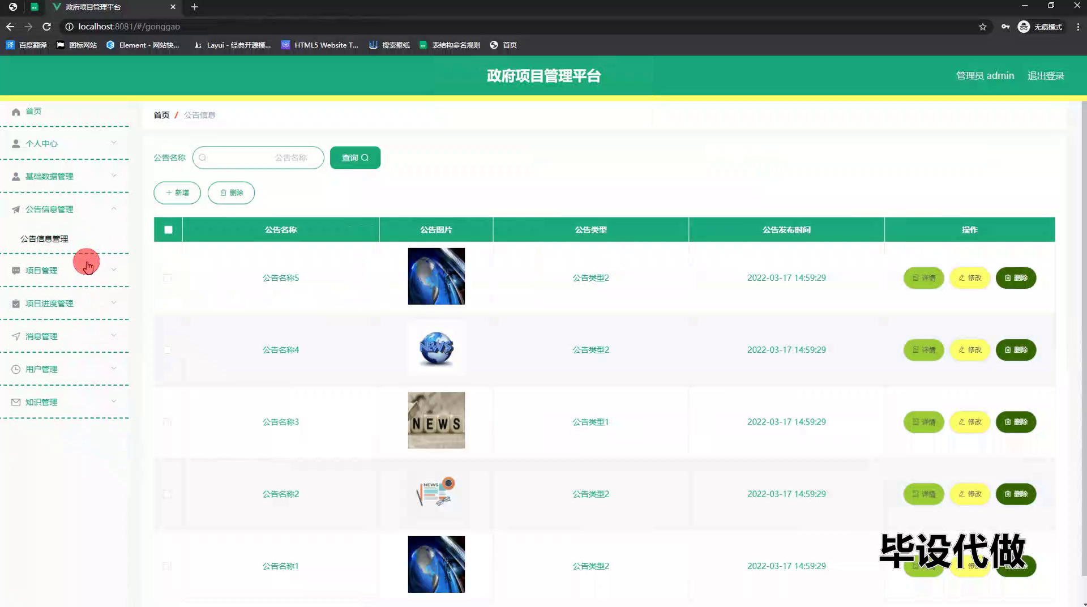The width and height of the screenshot is (1087, 607).
Task: Click 退出登录 to log out
Action: pos(1046,76)
